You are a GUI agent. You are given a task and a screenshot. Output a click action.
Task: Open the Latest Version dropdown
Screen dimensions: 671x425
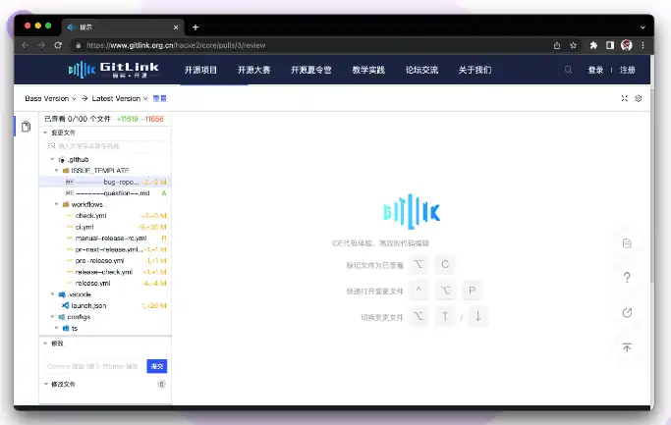point(120,98)
